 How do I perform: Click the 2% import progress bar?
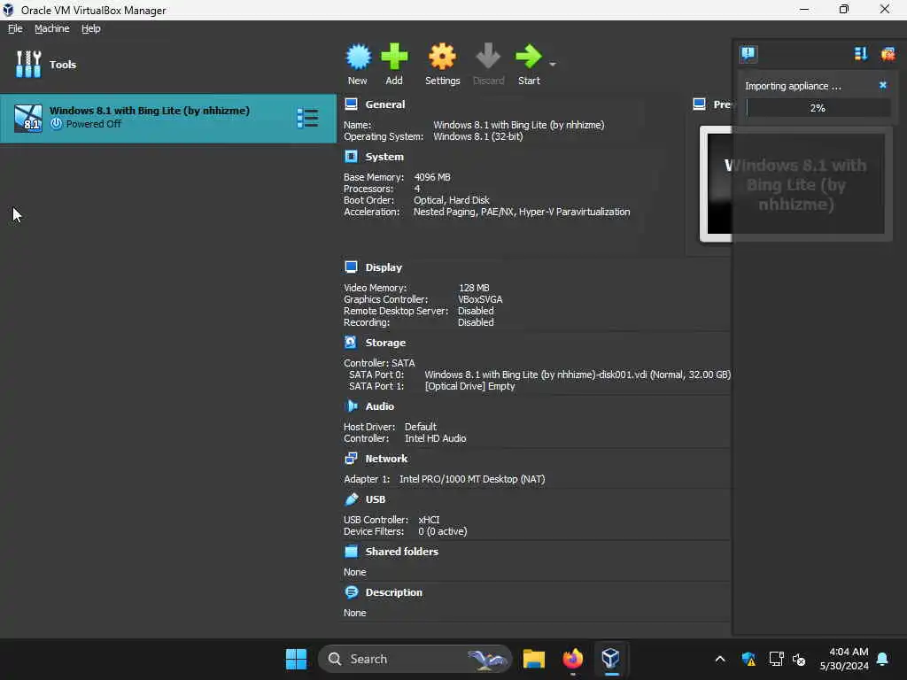pos(818,108)
